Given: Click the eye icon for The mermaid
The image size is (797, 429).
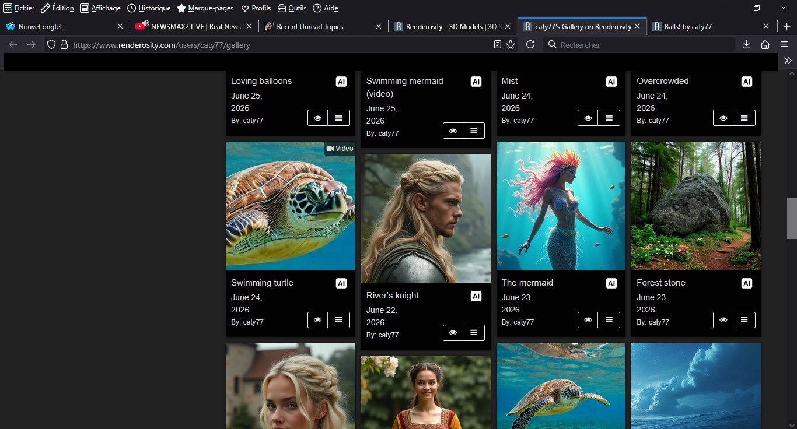Looking at the screenshot, I should pyautogui.click(x=588, y=319).
